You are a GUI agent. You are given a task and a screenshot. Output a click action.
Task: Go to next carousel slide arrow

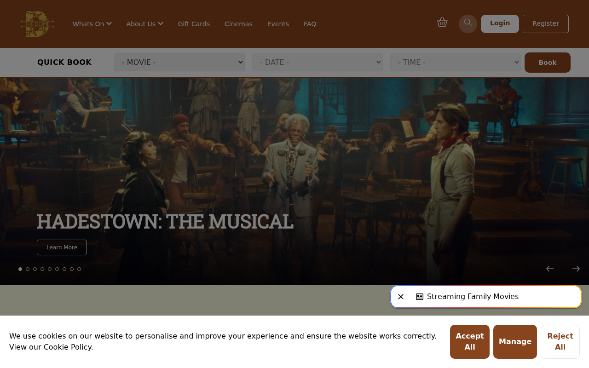(x=576, y=269)
